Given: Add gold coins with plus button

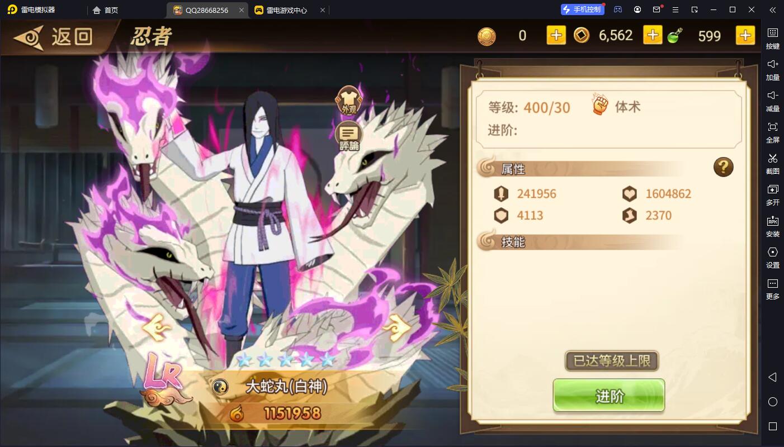Looking at the screenshot, I should (x=556, y=36).
